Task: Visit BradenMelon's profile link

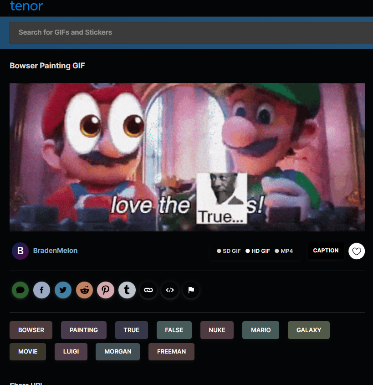Action: (x=55, y=251)
